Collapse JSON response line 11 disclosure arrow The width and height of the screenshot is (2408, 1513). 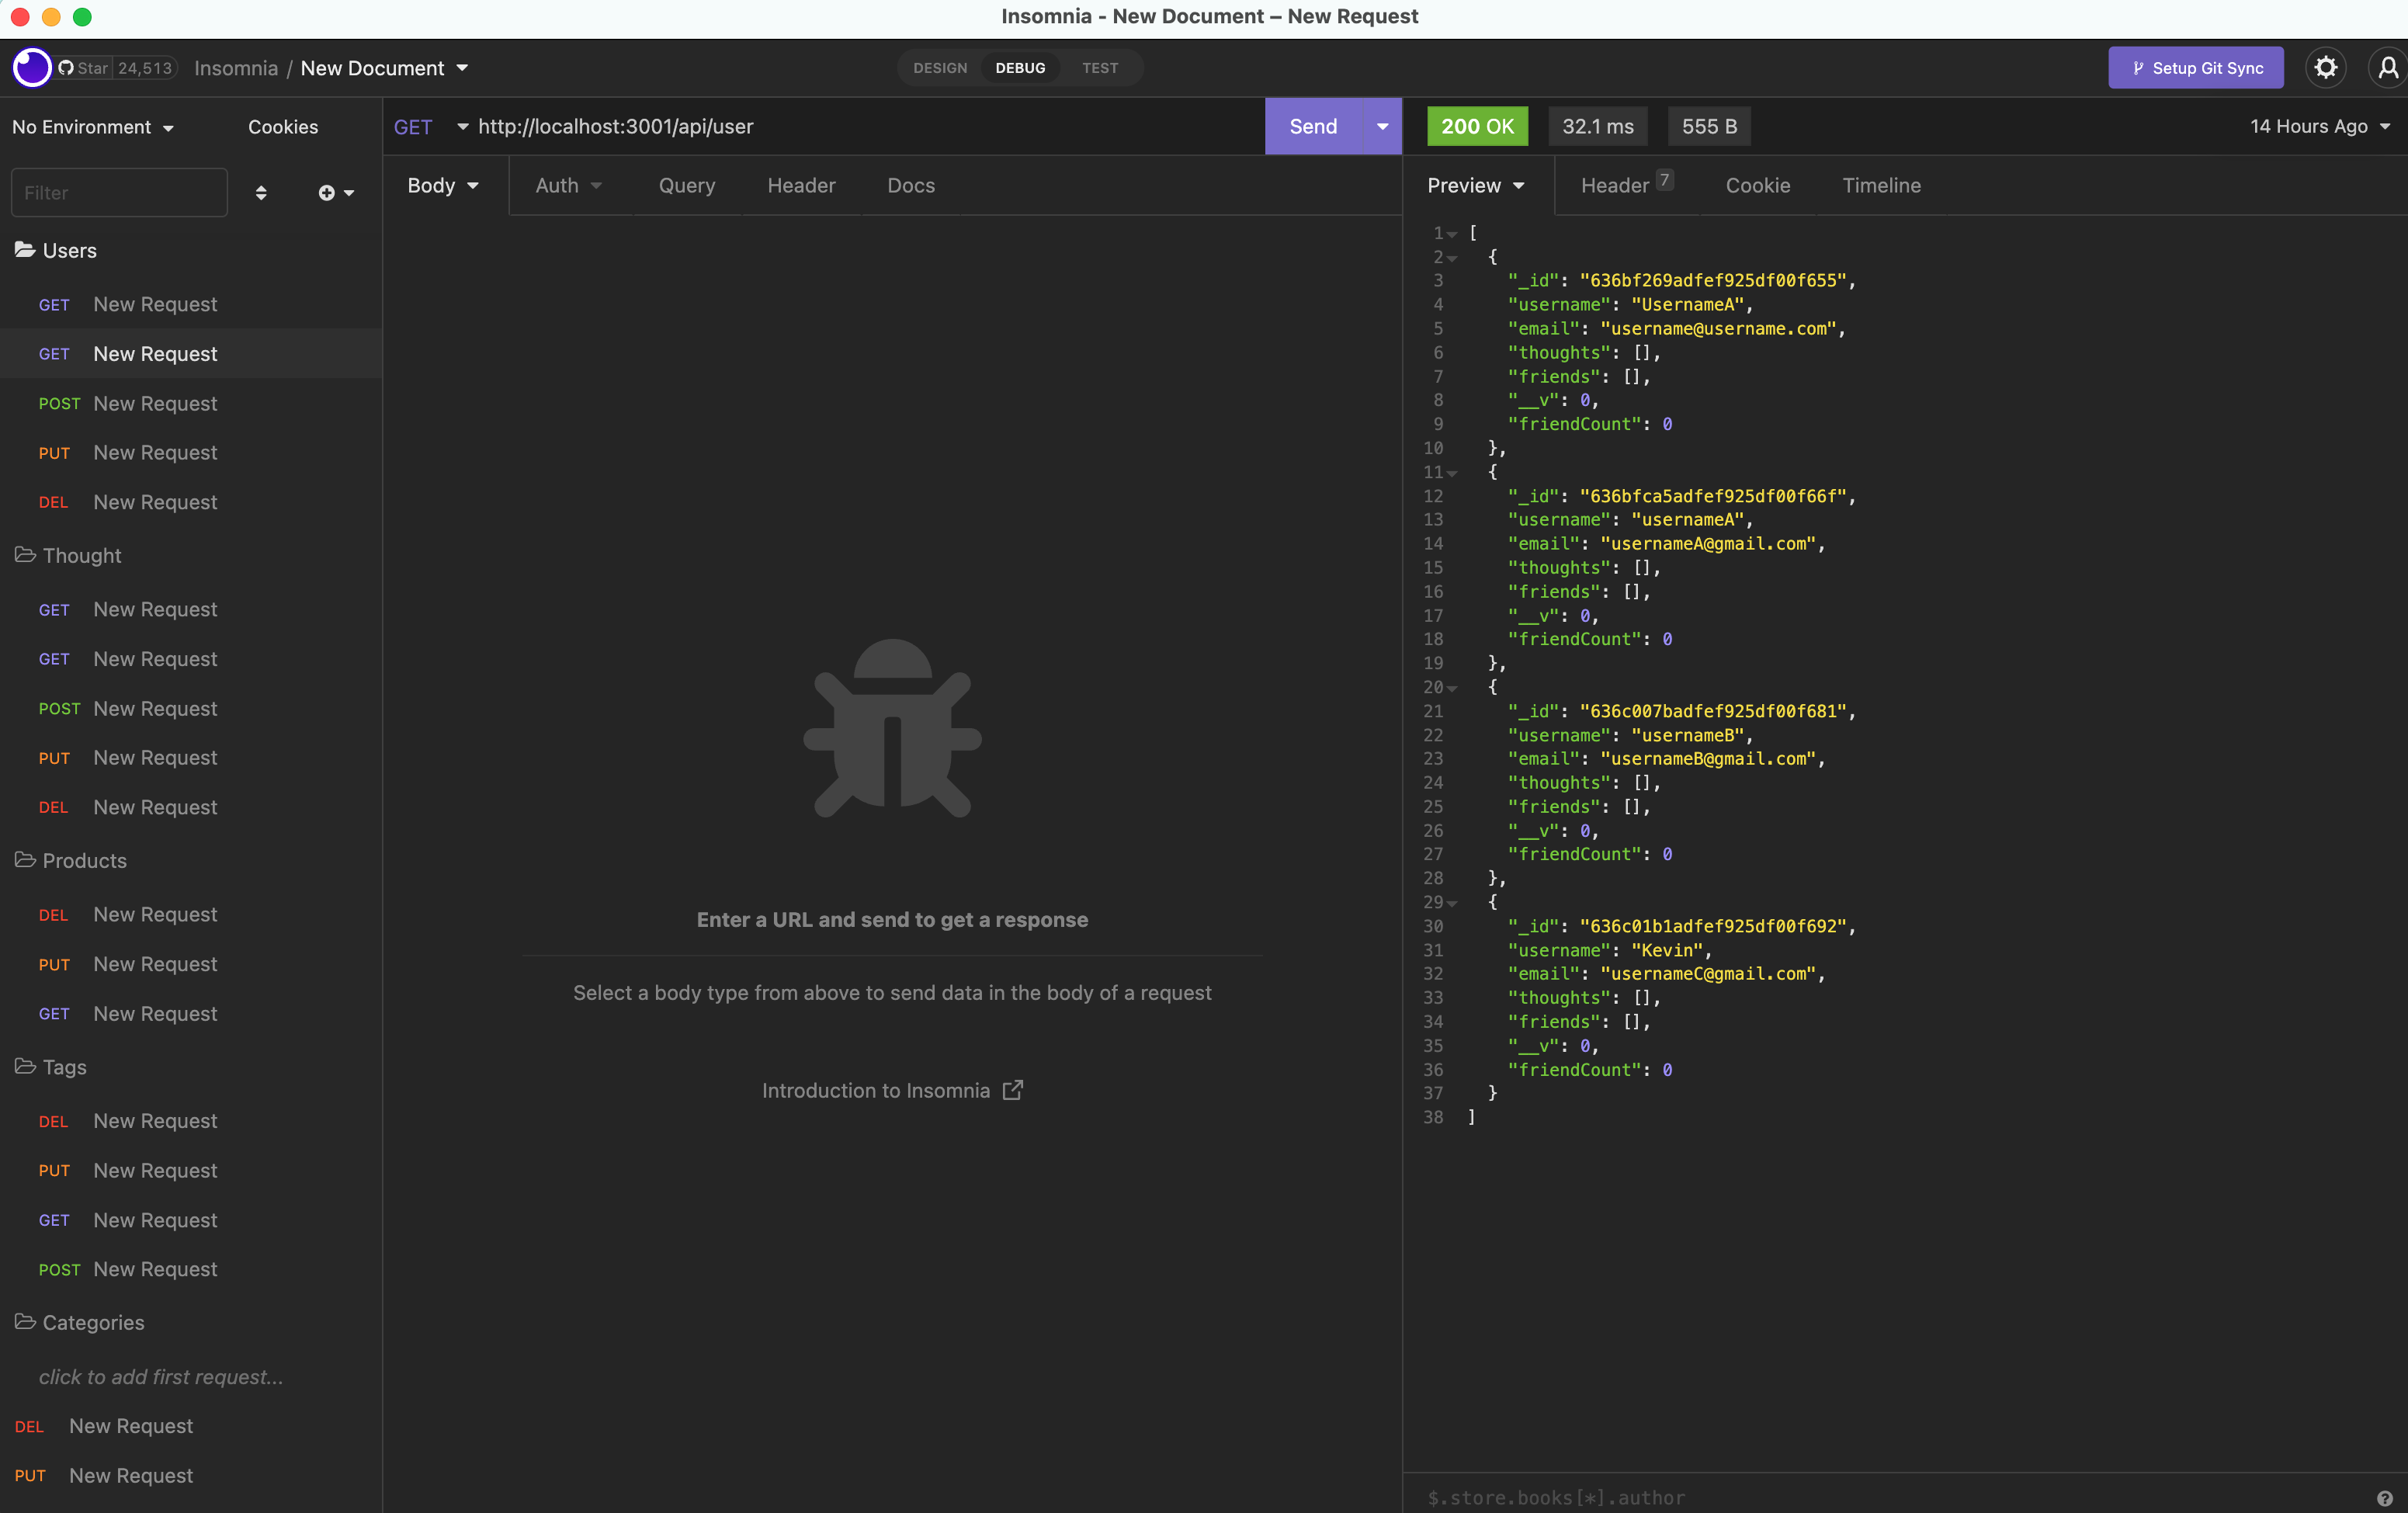(1451, 472)
